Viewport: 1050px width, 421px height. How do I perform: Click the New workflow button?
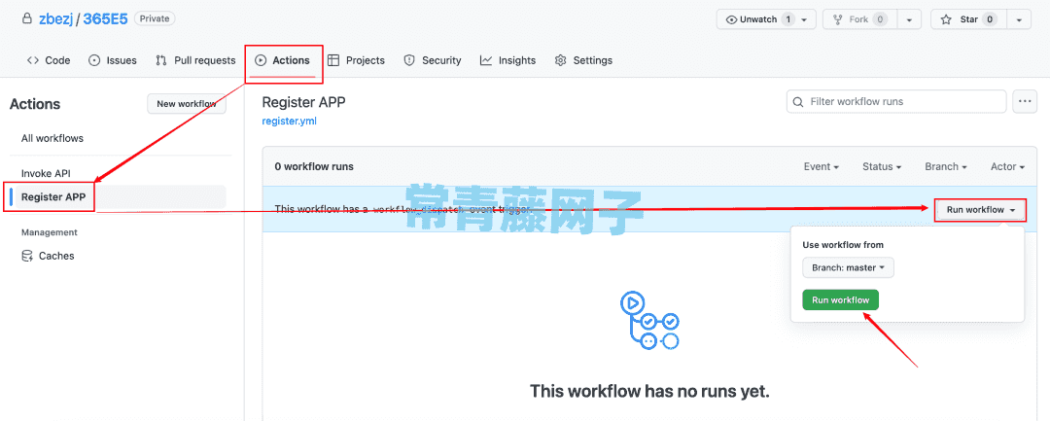(186, 104)
